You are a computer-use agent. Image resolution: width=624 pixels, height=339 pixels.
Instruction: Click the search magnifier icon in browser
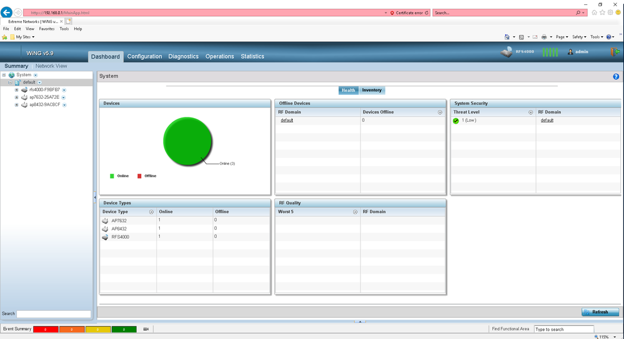578,12
